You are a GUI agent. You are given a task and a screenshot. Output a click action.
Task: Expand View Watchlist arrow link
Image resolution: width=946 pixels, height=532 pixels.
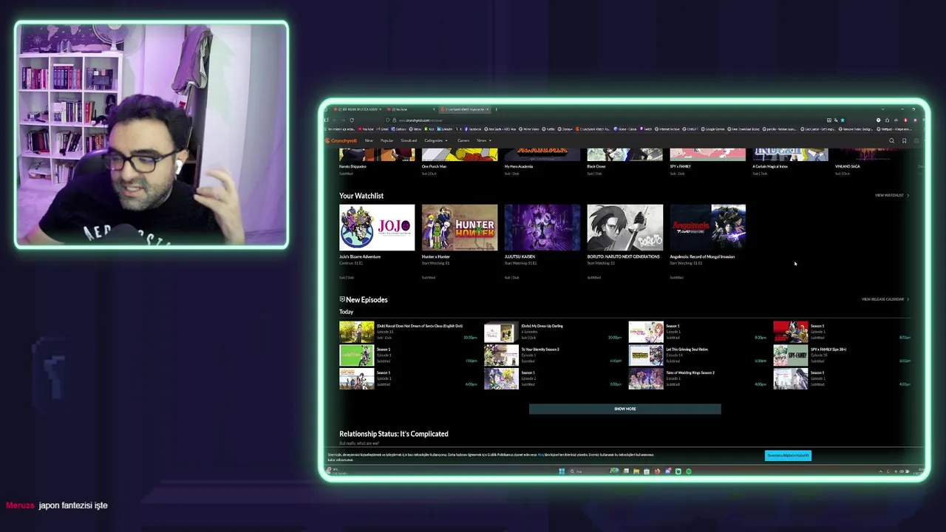coord(891,195)
